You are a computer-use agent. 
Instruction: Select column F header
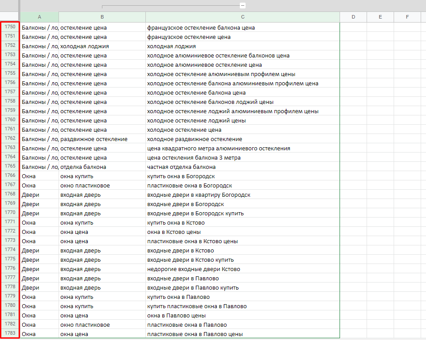pyautogui.click(x=407, y=17)
